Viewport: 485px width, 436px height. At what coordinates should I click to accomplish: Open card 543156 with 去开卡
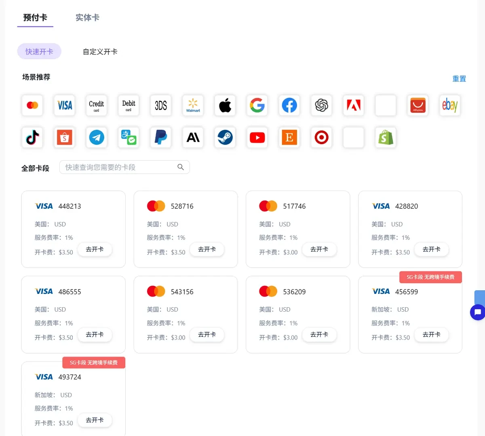coord(207,335)
